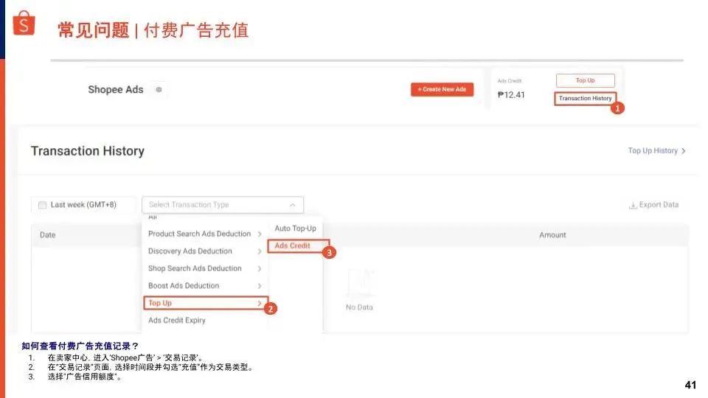Viewport: 708px width, 398px height.
Task: Click Export Data button
Action: click(x=653, y=205)
